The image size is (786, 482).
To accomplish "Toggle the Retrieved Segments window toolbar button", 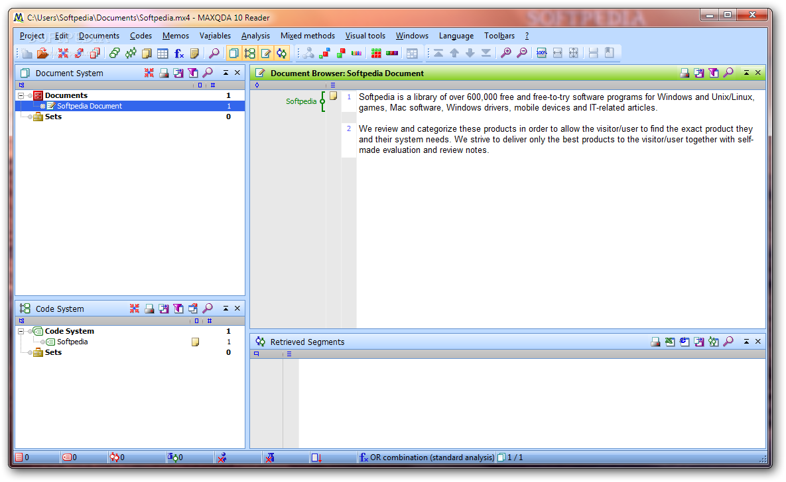I will click(x=282, y=53).
